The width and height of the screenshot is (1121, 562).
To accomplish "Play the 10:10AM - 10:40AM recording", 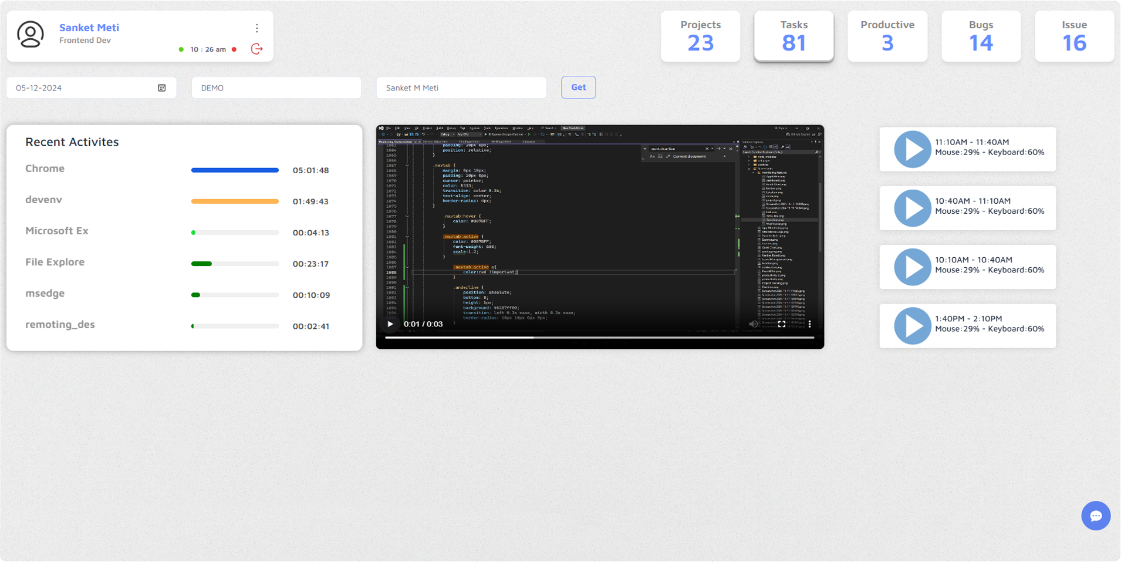I will 912,267.
